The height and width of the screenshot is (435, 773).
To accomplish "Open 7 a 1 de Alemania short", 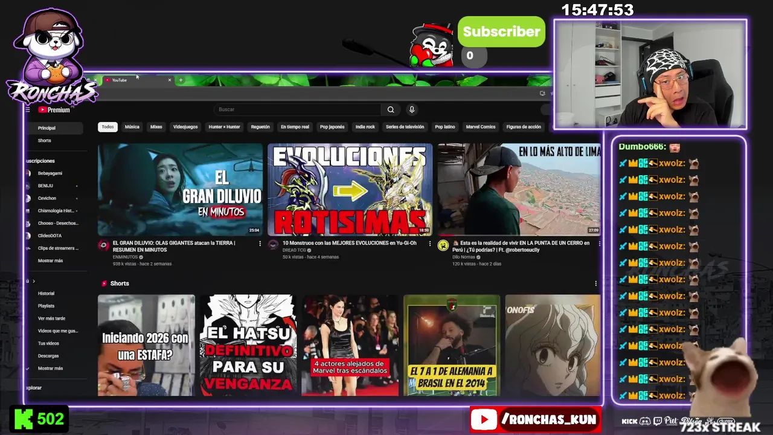I will click(x=452, y=345).
